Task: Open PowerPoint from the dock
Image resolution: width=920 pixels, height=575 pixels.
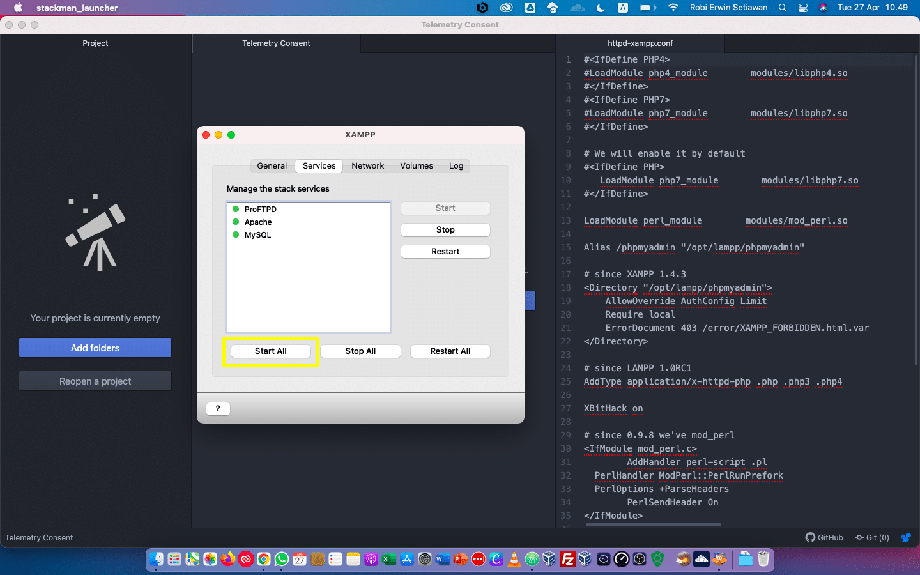Action: 460,560
